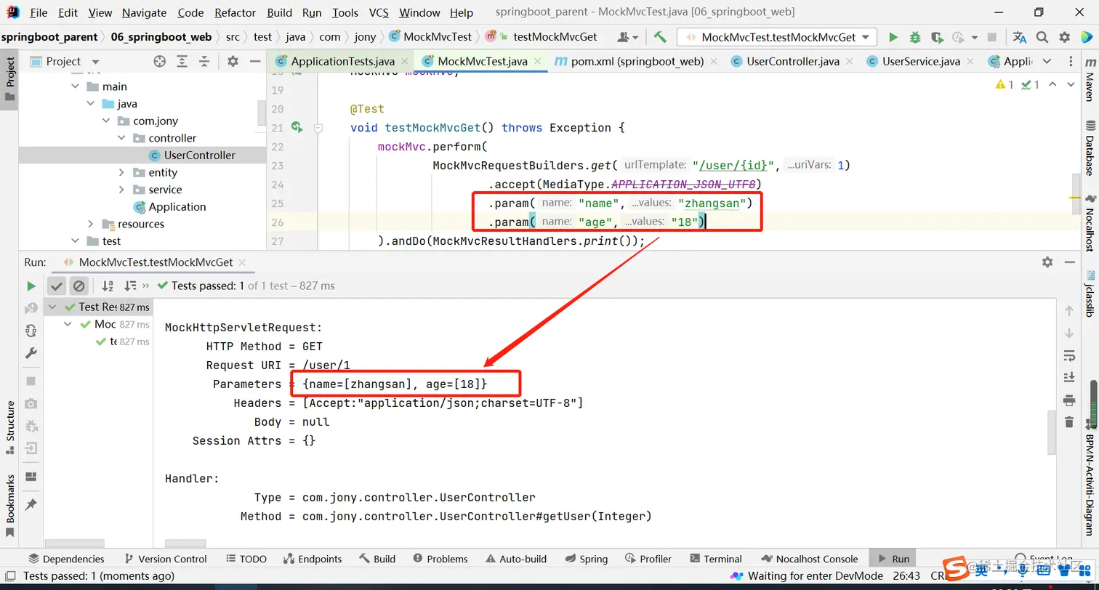Run MockMvcTest.testMockMvcGet from the main toolbar
This screenshot has width=1099, height=590.
[893, 37]
